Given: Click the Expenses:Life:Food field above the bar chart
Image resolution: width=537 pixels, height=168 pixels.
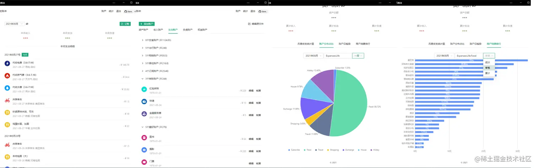Looking at the screenshot, I should coord(469,56).
